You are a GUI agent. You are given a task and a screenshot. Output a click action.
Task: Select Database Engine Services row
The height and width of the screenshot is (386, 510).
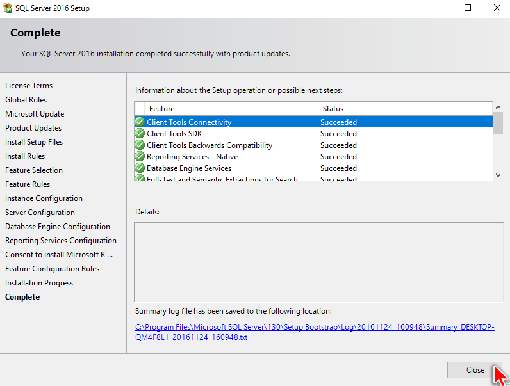pyautogui.click(x=313, y=168)
